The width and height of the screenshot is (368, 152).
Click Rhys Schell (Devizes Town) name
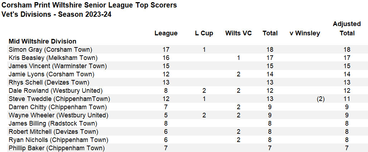(x=49, y=82)
